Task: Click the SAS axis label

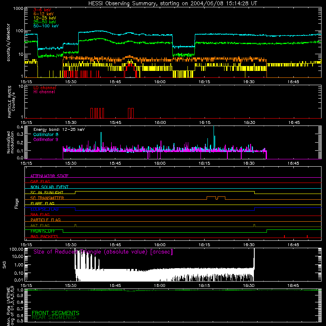Action: pos(4,264)
